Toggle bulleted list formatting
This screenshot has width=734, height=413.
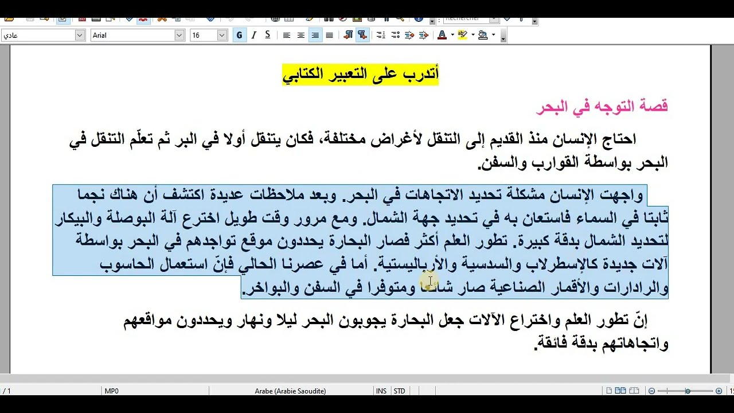[x=395, y=35]
